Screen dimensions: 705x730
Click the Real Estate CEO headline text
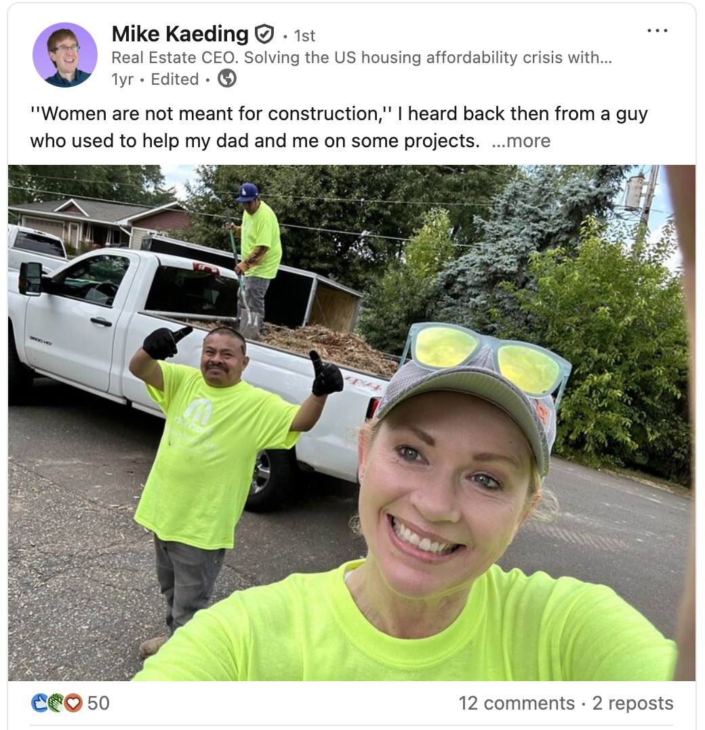361,57
